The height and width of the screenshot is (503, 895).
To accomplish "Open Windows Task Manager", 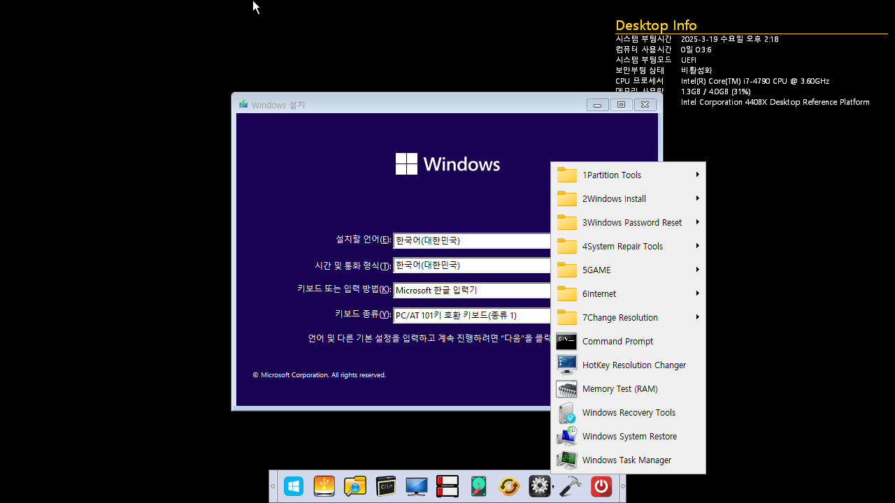I will point(628,460).
